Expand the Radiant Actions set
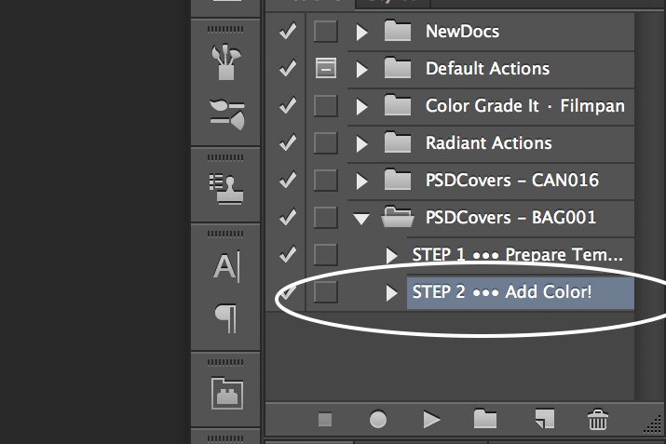The width and height of the screenshot is (666, 444). pyautogui.click(x=361, y=144)
